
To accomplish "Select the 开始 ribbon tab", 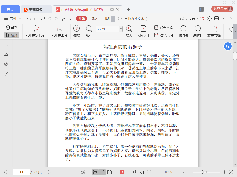I will pos(81,19).
